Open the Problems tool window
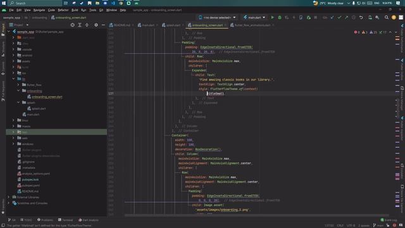 click(x=45, y=220)
